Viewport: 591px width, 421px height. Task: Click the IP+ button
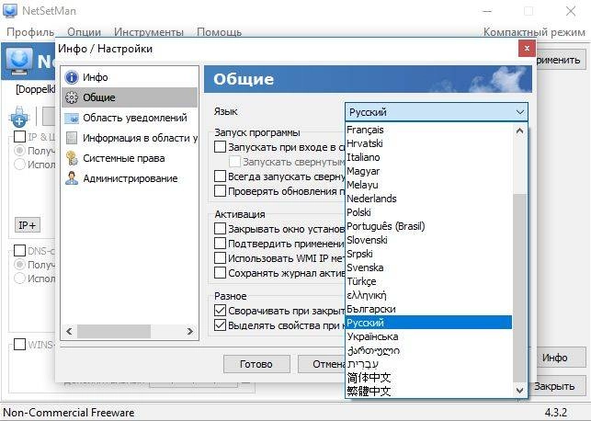click(x=28, y=225)
